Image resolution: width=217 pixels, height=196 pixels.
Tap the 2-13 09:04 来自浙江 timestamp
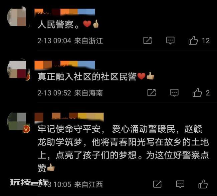70,41
